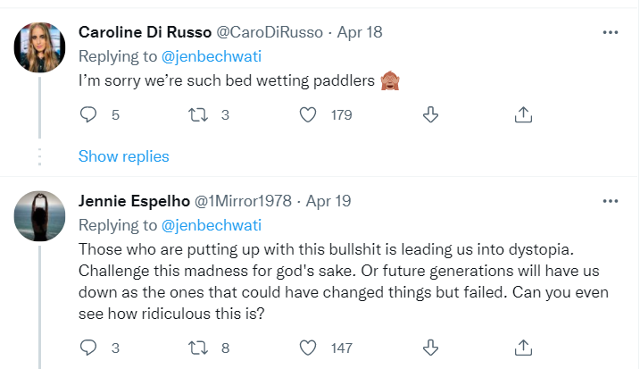Image resolution: width=640 pixels, height=369 pixels.
Task: View Jennie Espelho's profile picture
Action: coord(39,216)
